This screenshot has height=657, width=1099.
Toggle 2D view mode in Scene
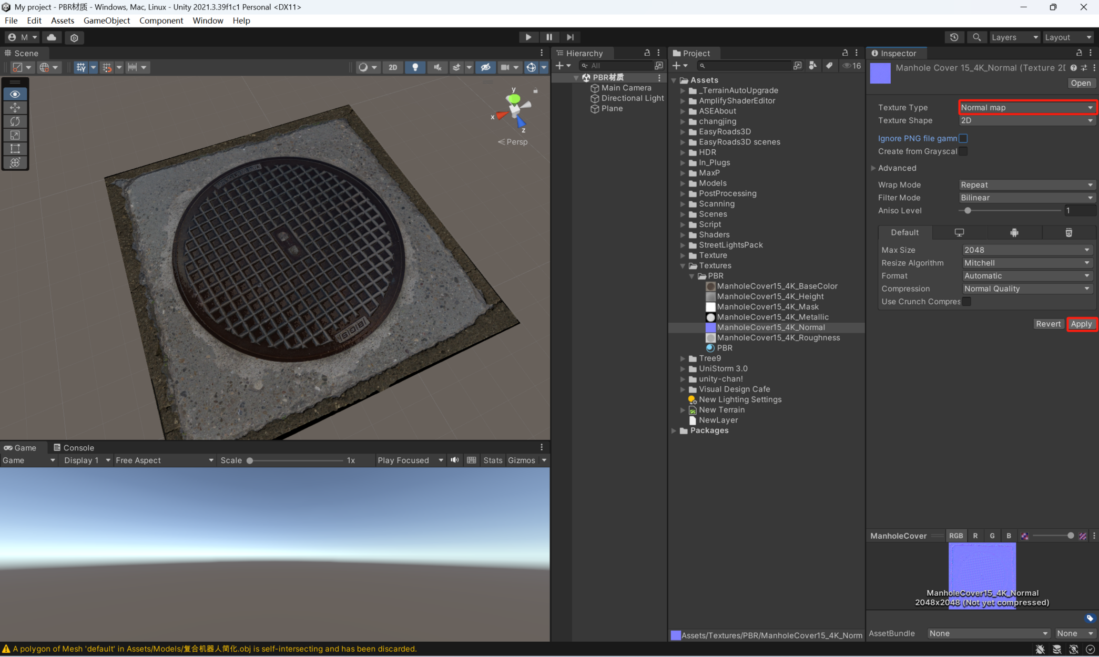393,67
